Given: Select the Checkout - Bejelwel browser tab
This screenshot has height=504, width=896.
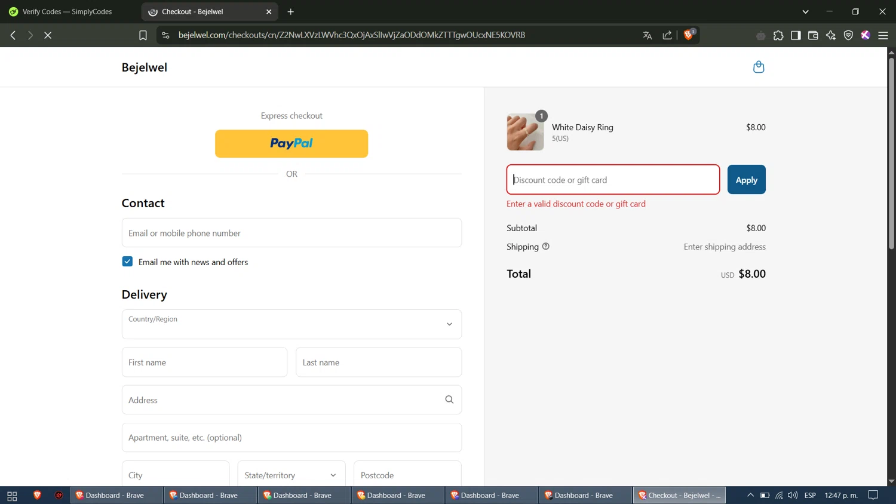Looking at the screenshot, I should 209,11.
